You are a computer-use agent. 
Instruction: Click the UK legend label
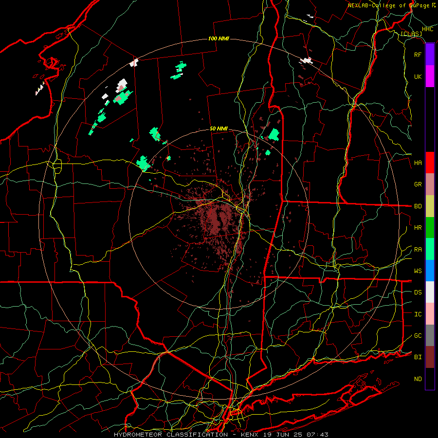tap(418, 76)
